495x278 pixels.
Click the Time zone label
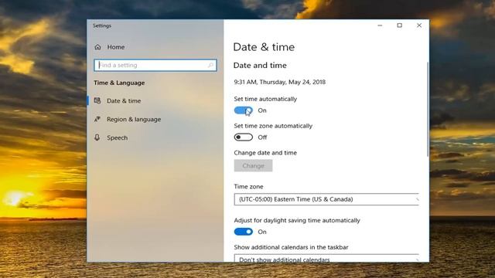tap(248, 187)
